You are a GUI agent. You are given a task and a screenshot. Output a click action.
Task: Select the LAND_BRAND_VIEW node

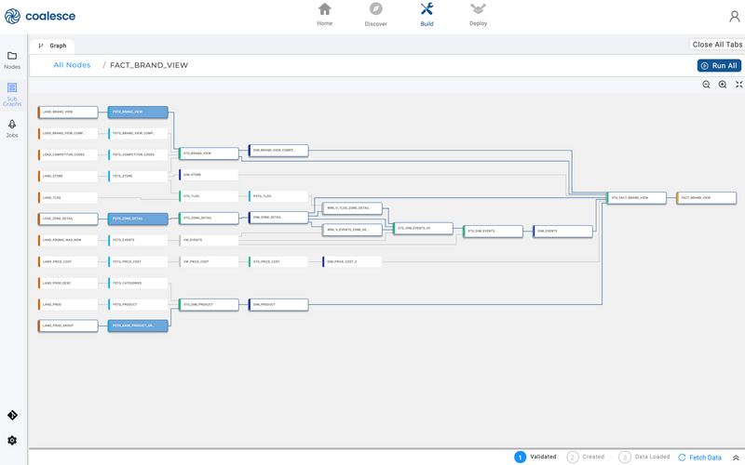click(x=68, y=112)
